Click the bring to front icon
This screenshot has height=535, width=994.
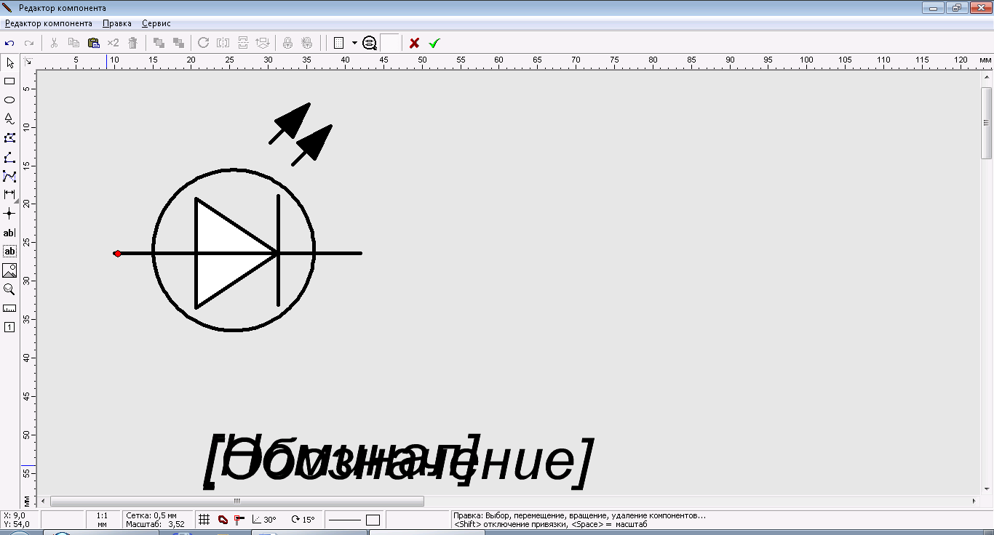pyautogui.click(x=159, y=43)
